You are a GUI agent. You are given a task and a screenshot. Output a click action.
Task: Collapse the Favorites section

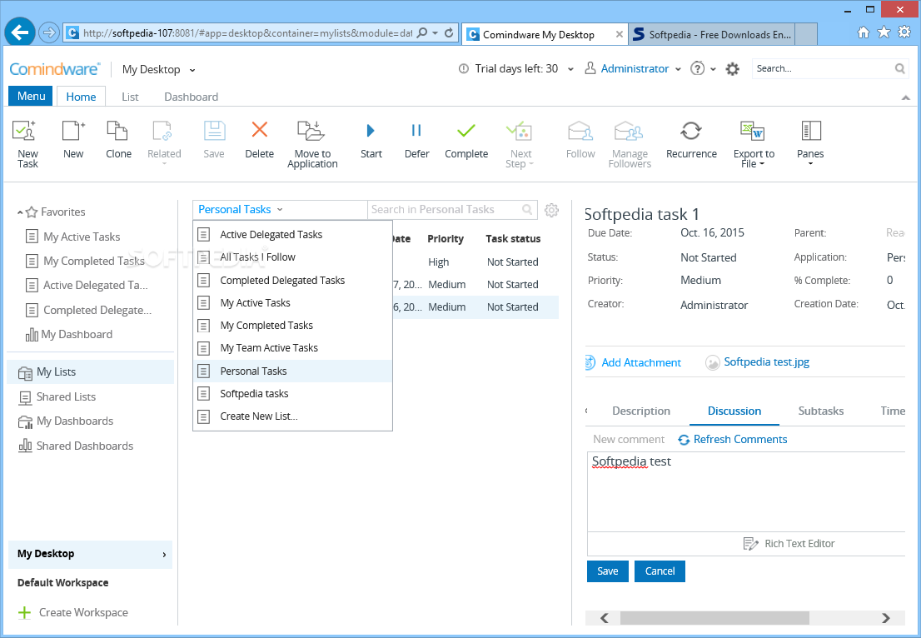[20, 212]
